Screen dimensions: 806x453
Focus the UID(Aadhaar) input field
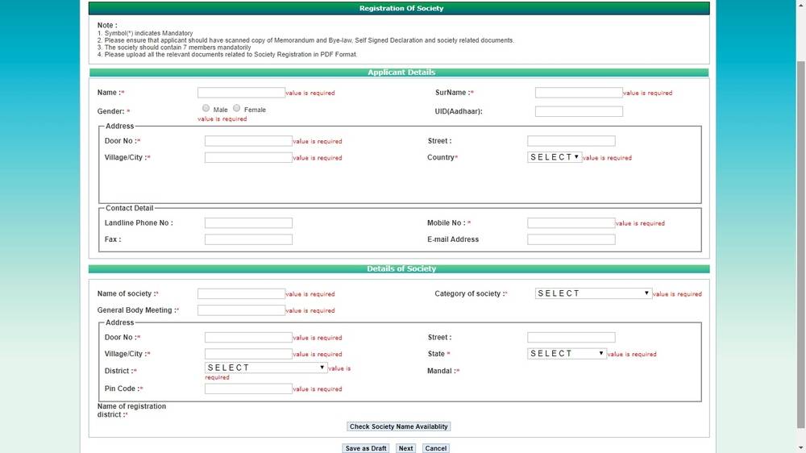579,111
